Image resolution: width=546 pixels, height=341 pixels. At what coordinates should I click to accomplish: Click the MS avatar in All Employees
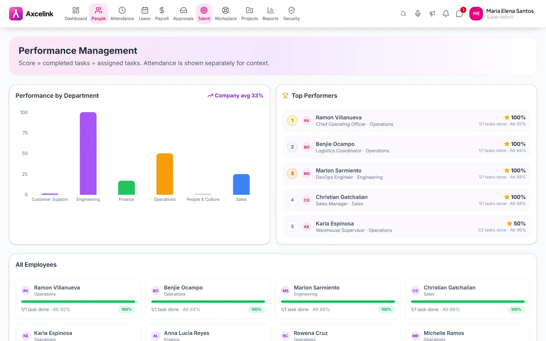(x=286, y=291)
